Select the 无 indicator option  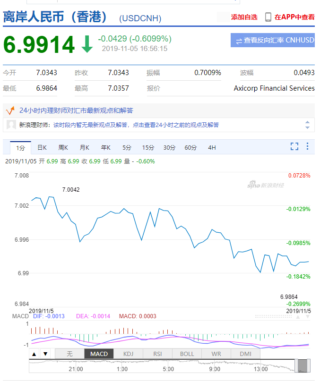(69, 354)
